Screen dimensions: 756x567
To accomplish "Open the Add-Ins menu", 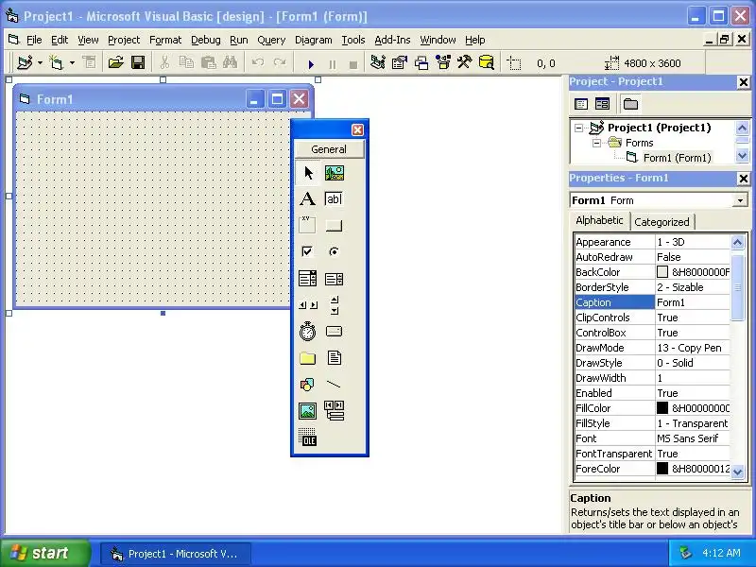I will 392,40.
